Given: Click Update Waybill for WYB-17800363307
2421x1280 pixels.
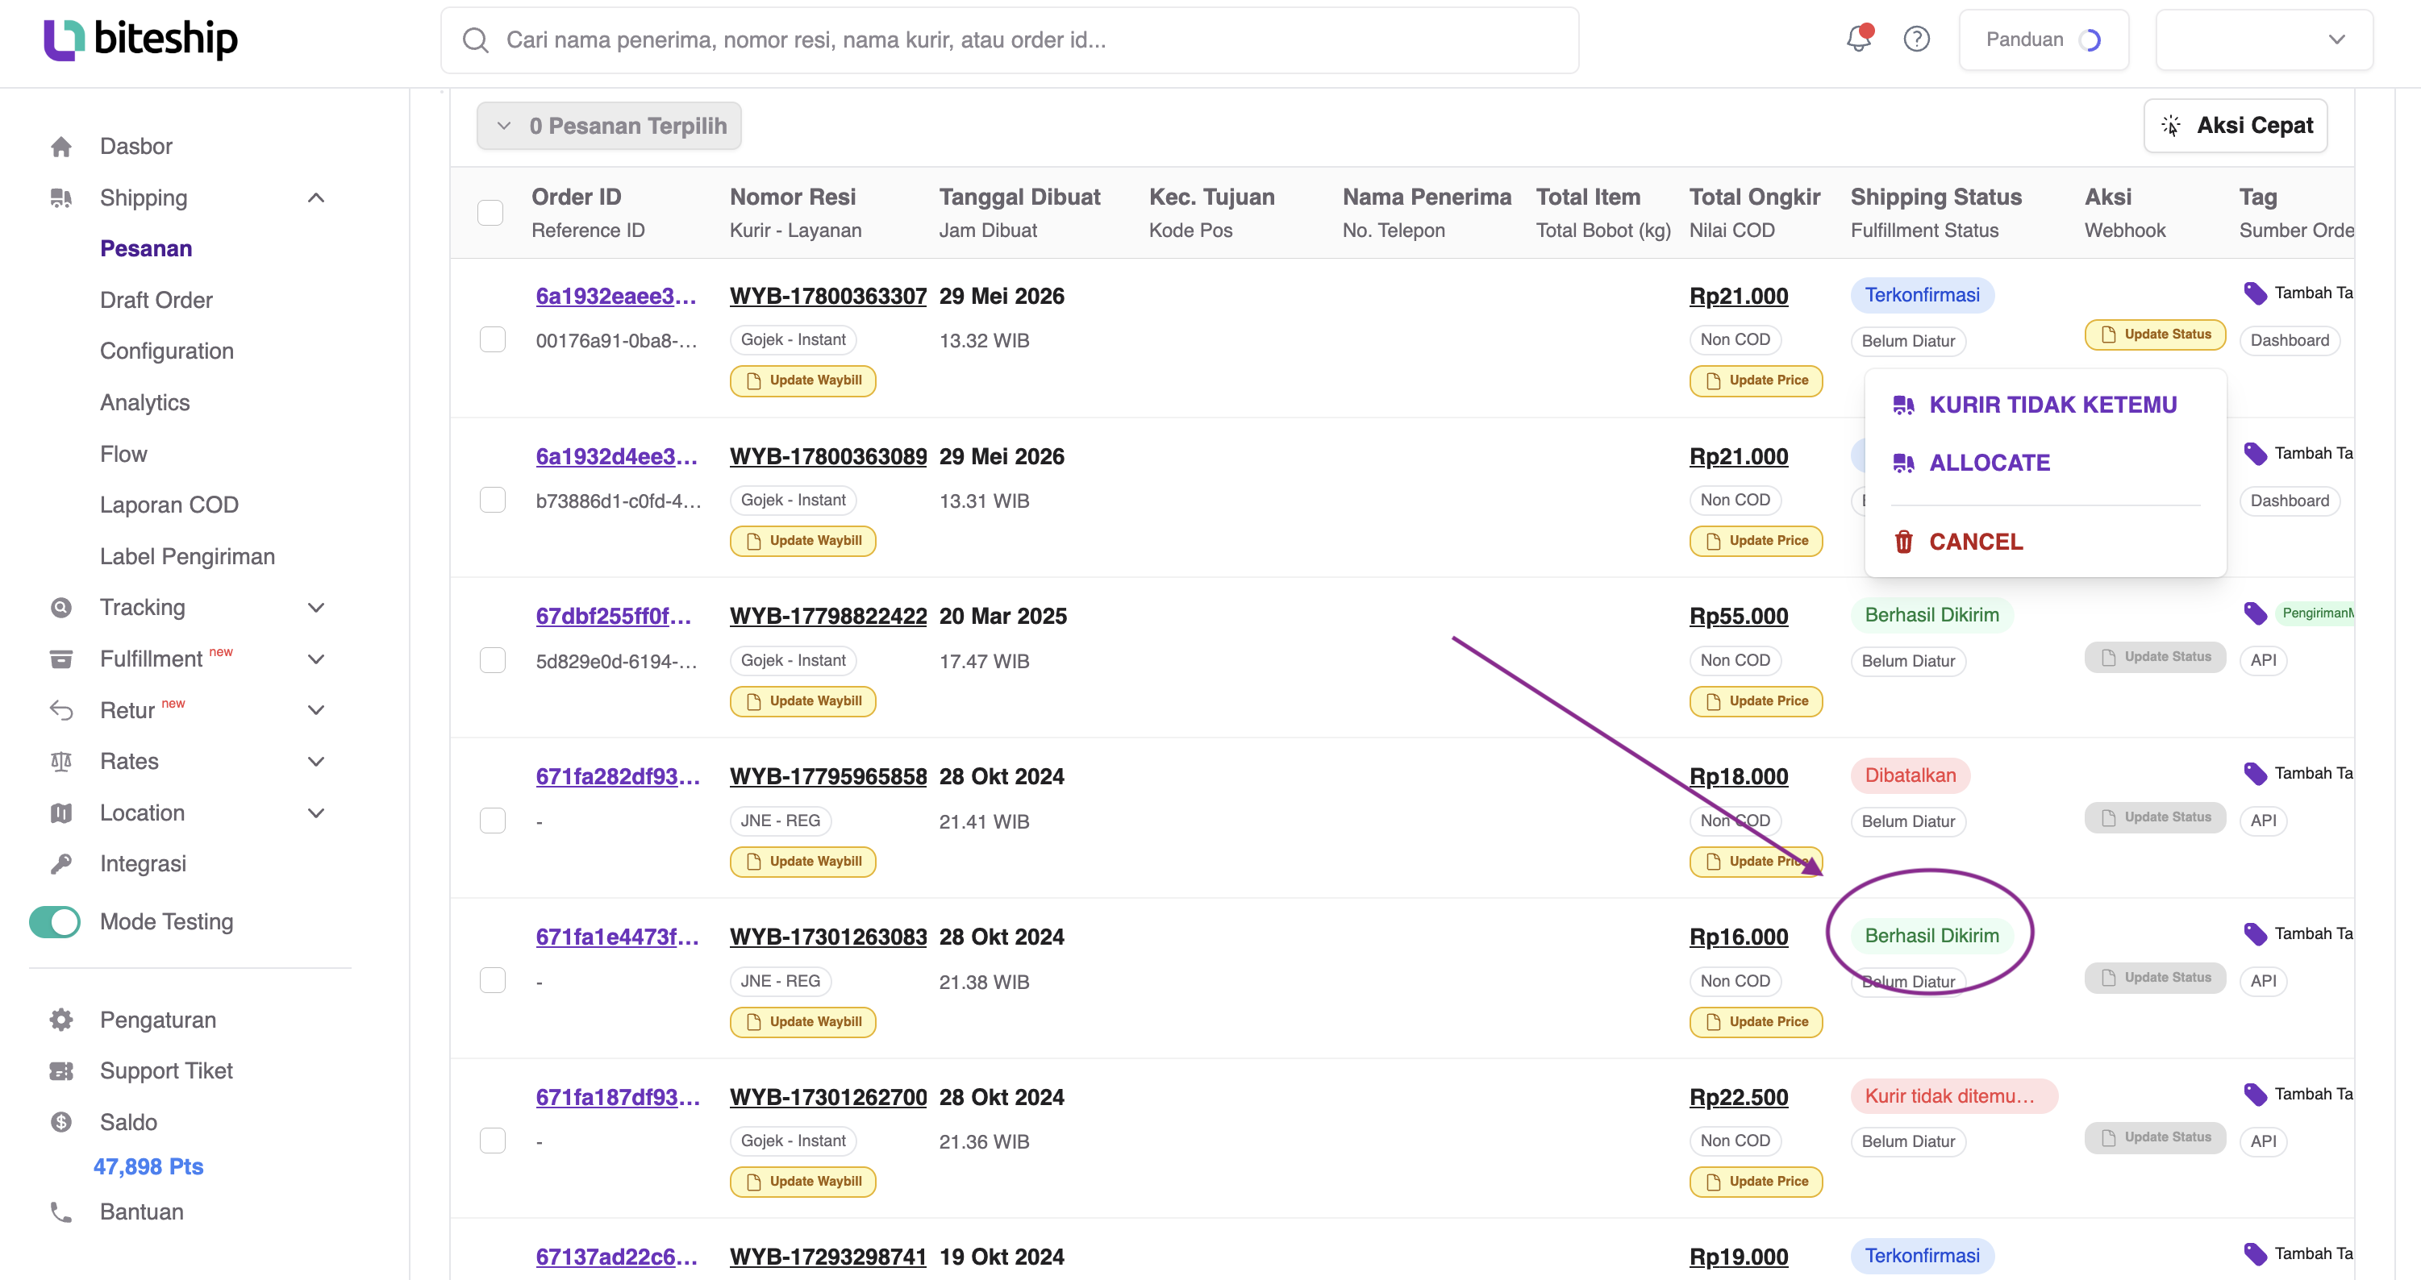Looking at the screenshot, I should 802,380.
